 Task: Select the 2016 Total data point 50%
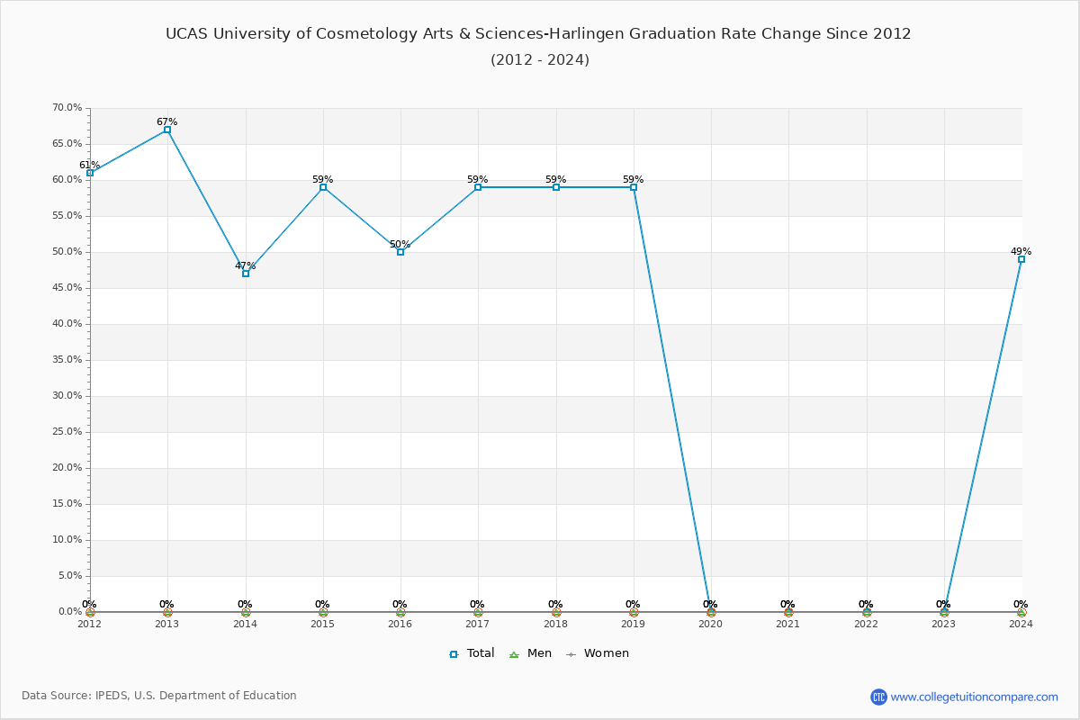[x=400, y=252]
